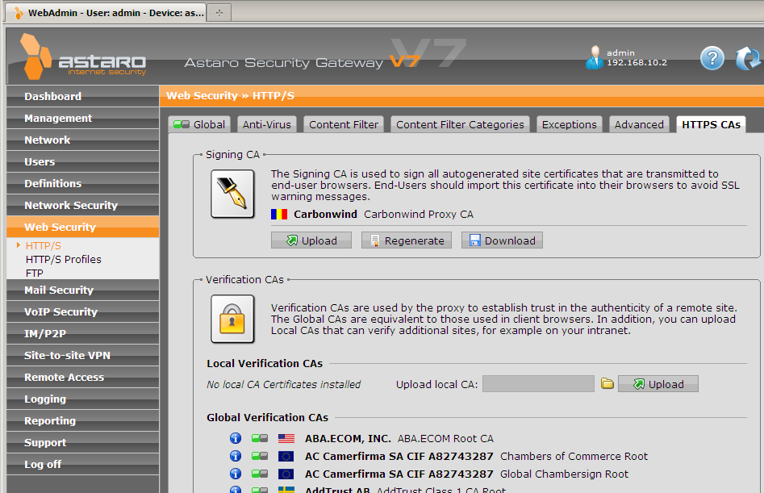Upload a Signing CA certificate
The image size is (764, 493).
(311, 240)
